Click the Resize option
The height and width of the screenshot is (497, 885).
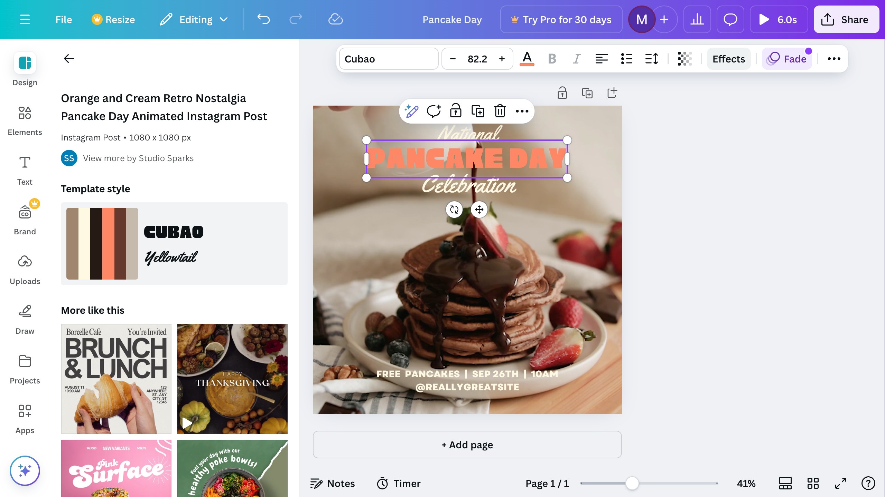pos(113,20)
